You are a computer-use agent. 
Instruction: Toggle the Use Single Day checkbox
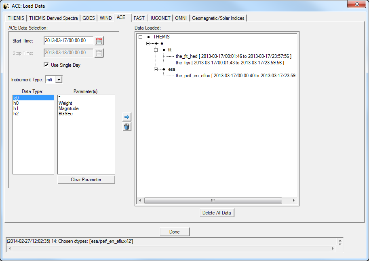[x=46, y=65]
